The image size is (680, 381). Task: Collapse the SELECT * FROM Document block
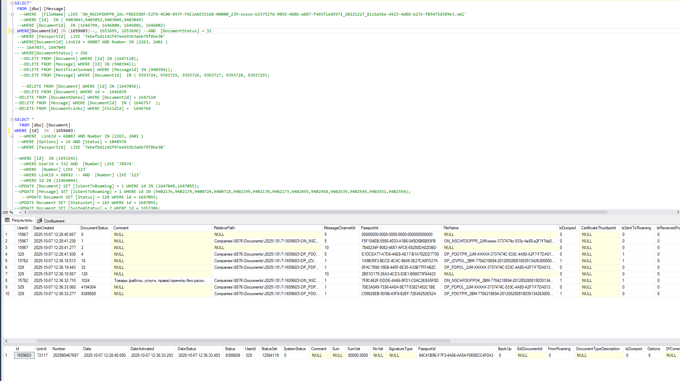tap(12, 119)
